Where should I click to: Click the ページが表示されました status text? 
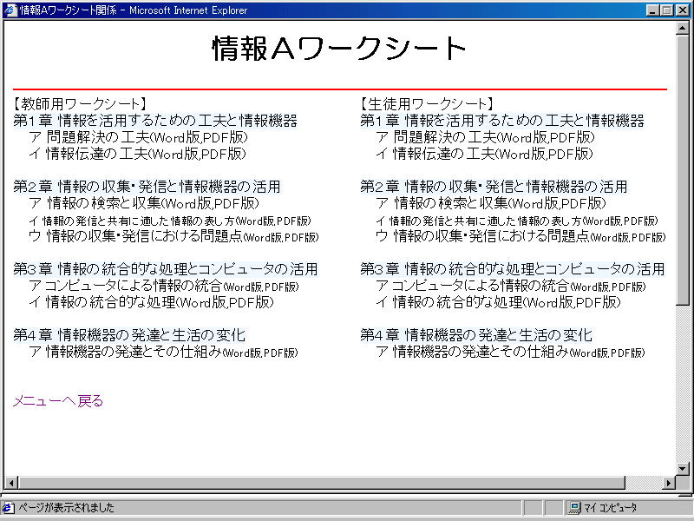(x=66, y=508)
